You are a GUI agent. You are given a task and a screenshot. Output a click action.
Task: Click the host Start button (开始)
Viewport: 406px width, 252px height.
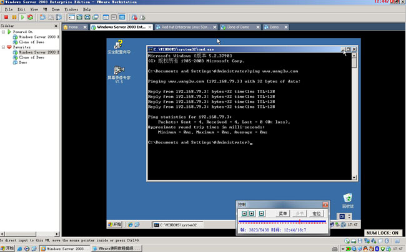(7, 248)
